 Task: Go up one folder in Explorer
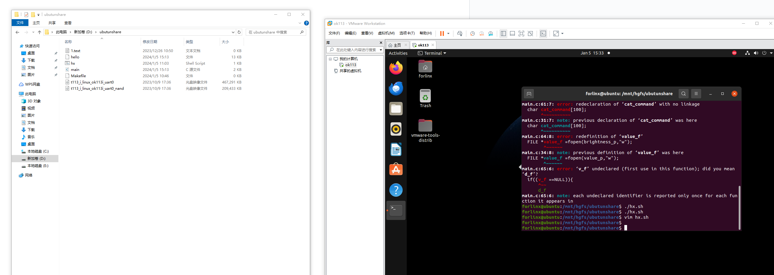pos(40,32)
